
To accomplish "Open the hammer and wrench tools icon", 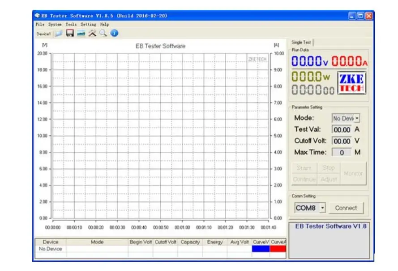I will tap(92, 33).
